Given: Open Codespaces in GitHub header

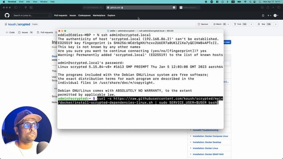Looking at the screenshot, I should (x=84, y=15).
